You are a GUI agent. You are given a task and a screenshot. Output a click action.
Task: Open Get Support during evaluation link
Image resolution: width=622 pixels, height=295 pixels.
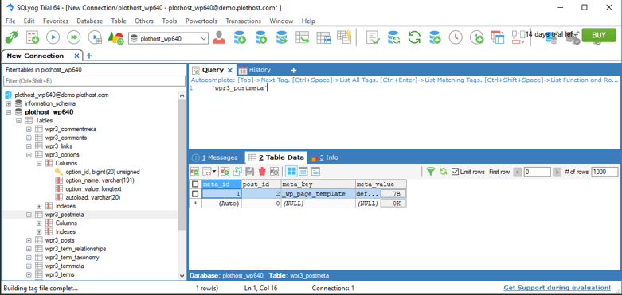point(557,288)
